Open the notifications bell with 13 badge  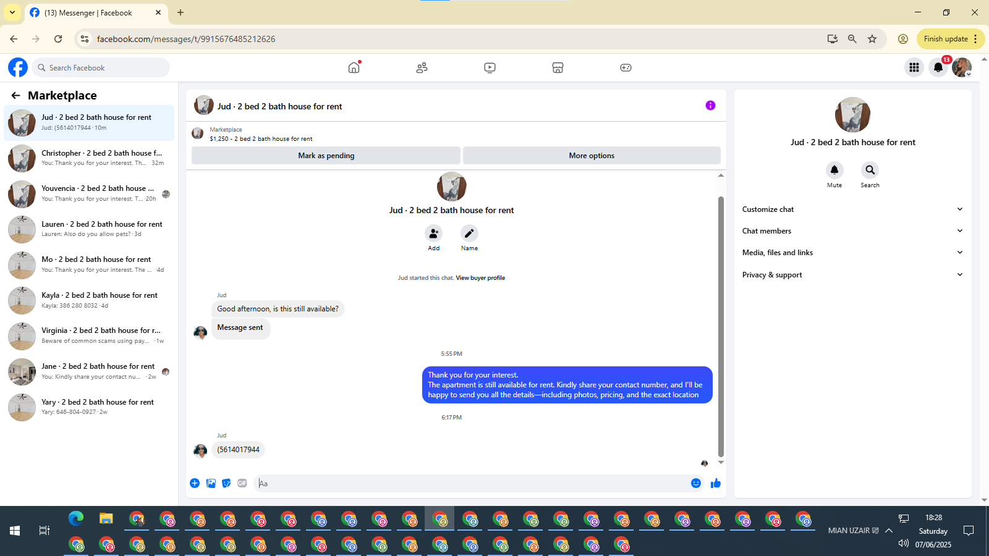click(x=938, y=67)
